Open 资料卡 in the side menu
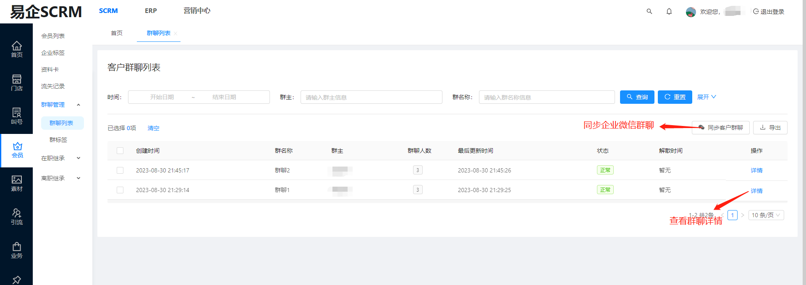Viewport: 806px width, 285px height. (x=50, y=69)
